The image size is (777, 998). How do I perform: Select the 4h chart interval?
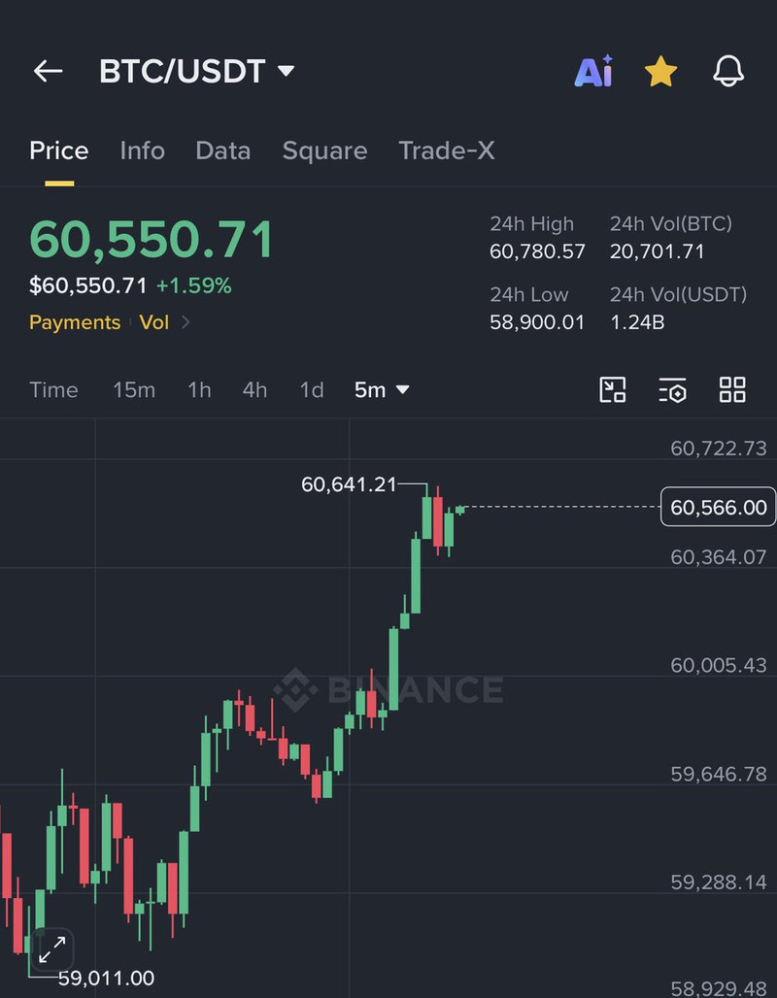coord(254,389)
